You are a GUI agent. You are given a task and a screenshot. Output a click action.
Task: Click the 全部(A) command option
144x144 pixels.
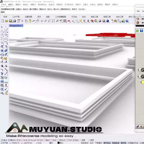pyautogui.click(x=19, y=9)
